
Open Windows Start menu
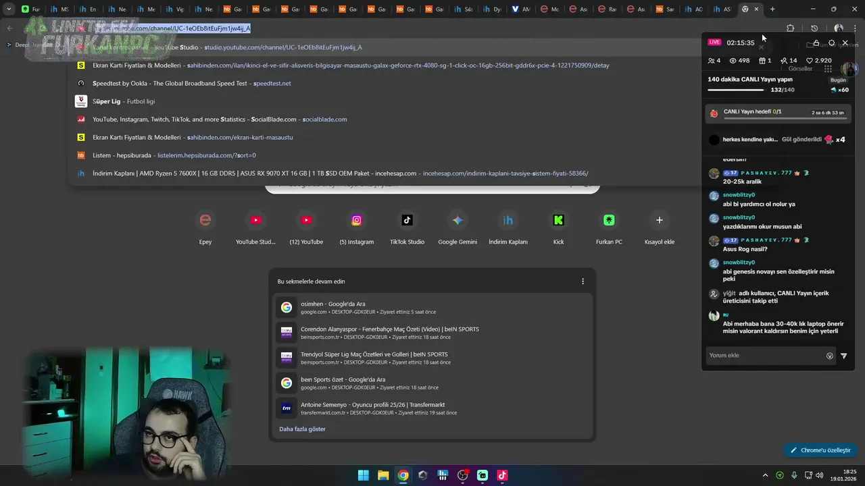coord(364,475)
